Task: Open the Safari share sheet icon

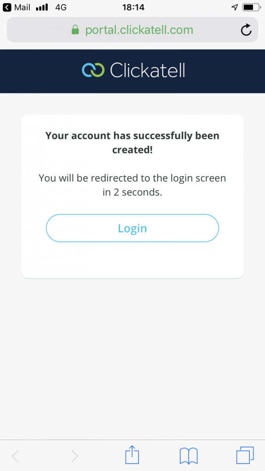Action: click(x=132, y=455)
